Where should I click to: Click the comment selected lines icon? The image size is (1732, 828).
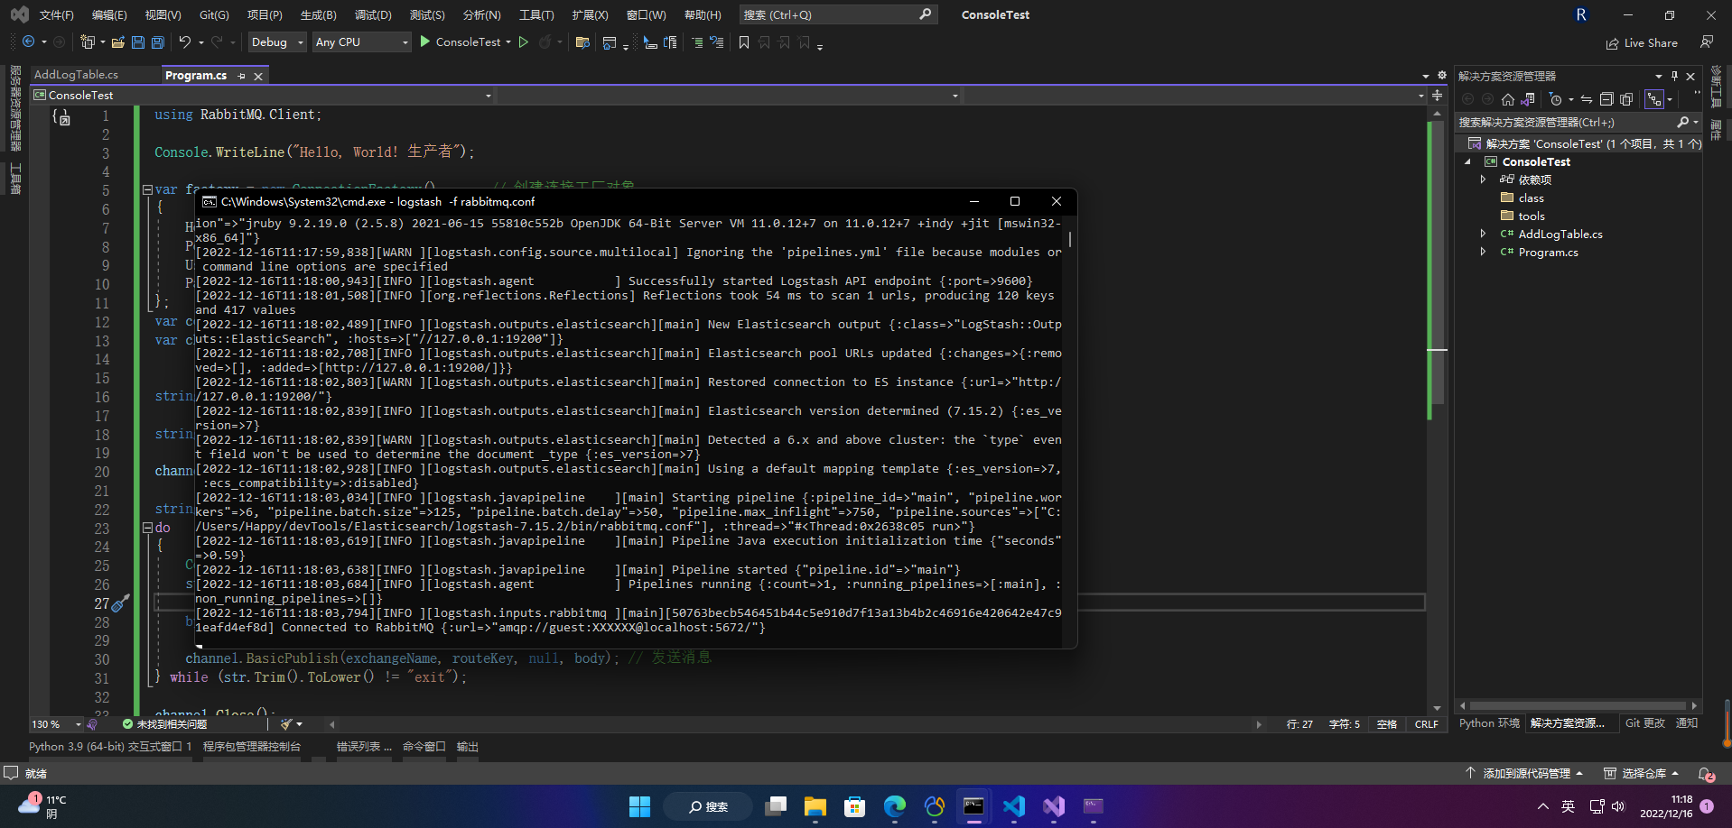[697, 41]
